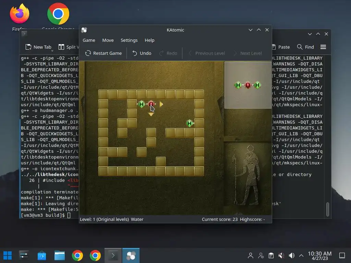Open the software store taskbar icon
Screen dimensions: 351x263
tap(41, 255)
